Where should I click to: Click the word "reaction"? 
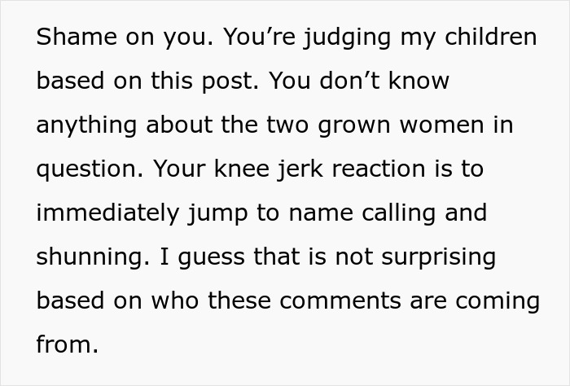379,169
